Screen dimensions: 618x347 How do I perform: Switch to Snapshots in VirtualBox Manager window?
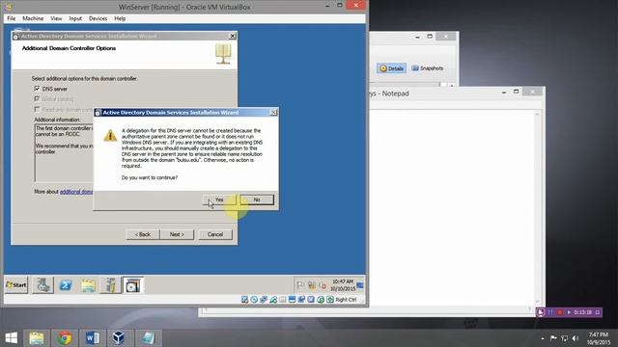[x=428, y=68]
